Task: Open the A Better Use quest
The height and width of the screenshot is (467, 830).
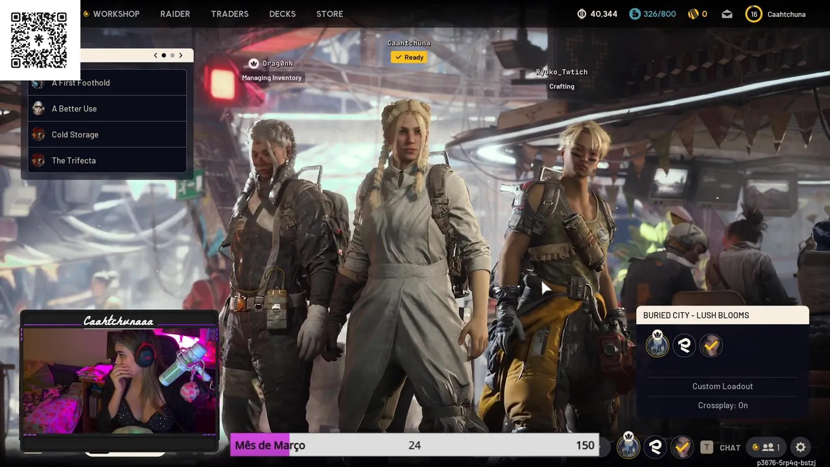Action: pos(107,108)
